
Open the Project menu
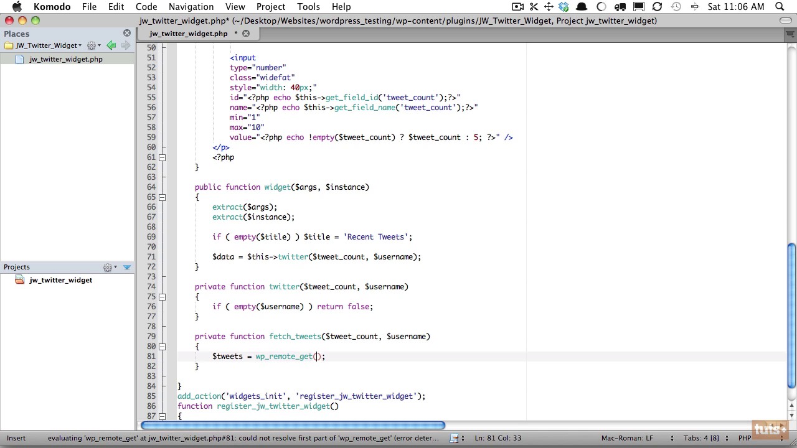271,7
